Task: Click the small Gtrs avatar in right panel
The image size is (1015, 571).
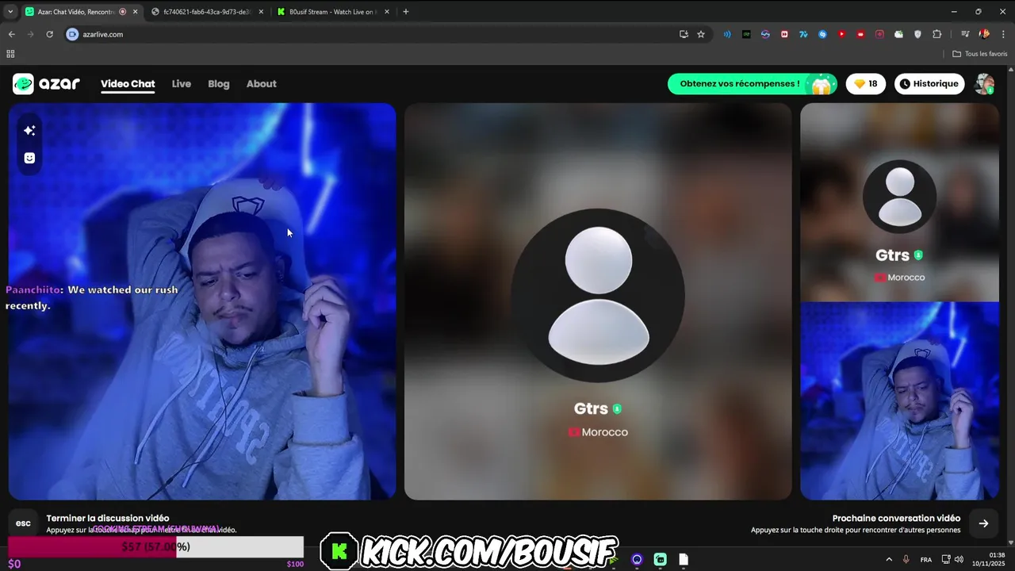Action: point(899,197)
